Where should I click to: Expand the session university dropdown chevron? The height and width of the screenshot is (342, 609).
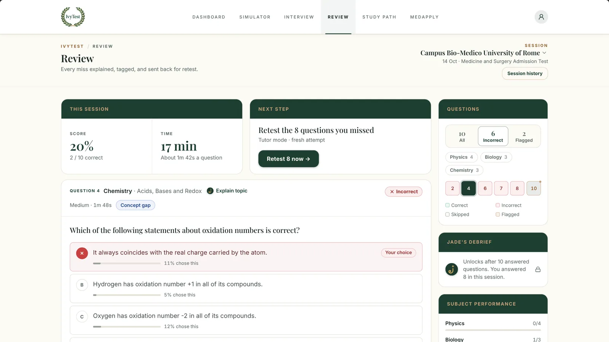(x=544, y=53)
